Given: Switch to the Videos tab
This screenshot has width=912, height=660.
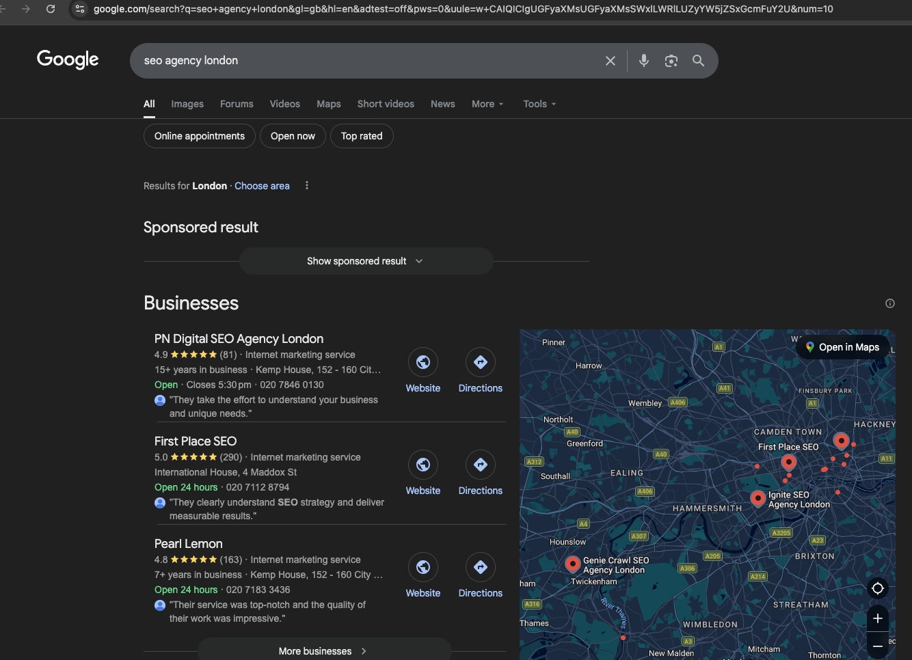Looking at the screenshot, I should click(x=285, y=104).
